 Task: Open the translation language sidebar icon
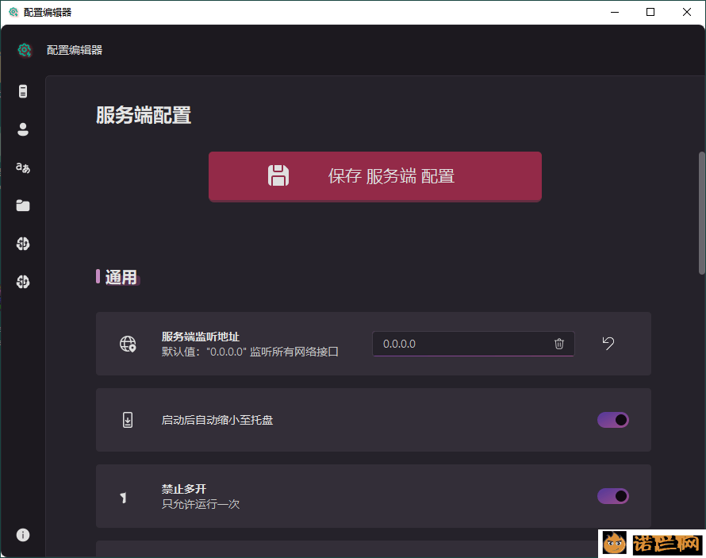point(23,167)
